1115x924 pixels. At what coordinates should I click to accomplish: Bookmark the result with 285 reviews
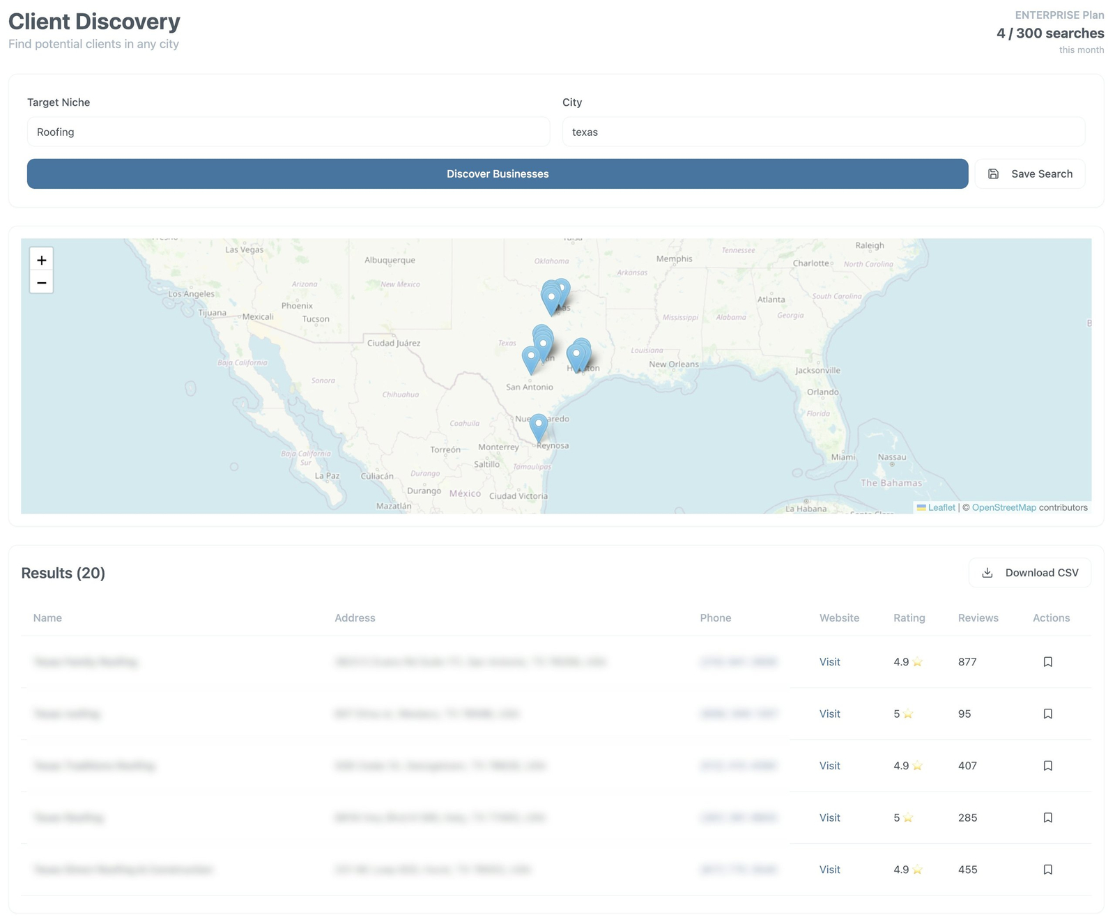(x=1047, y=817)
